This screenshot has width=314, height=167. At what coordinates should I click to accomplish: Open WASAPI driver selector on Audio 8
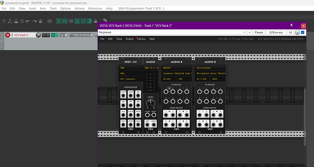pyautogui.click(x=177, y=68)
